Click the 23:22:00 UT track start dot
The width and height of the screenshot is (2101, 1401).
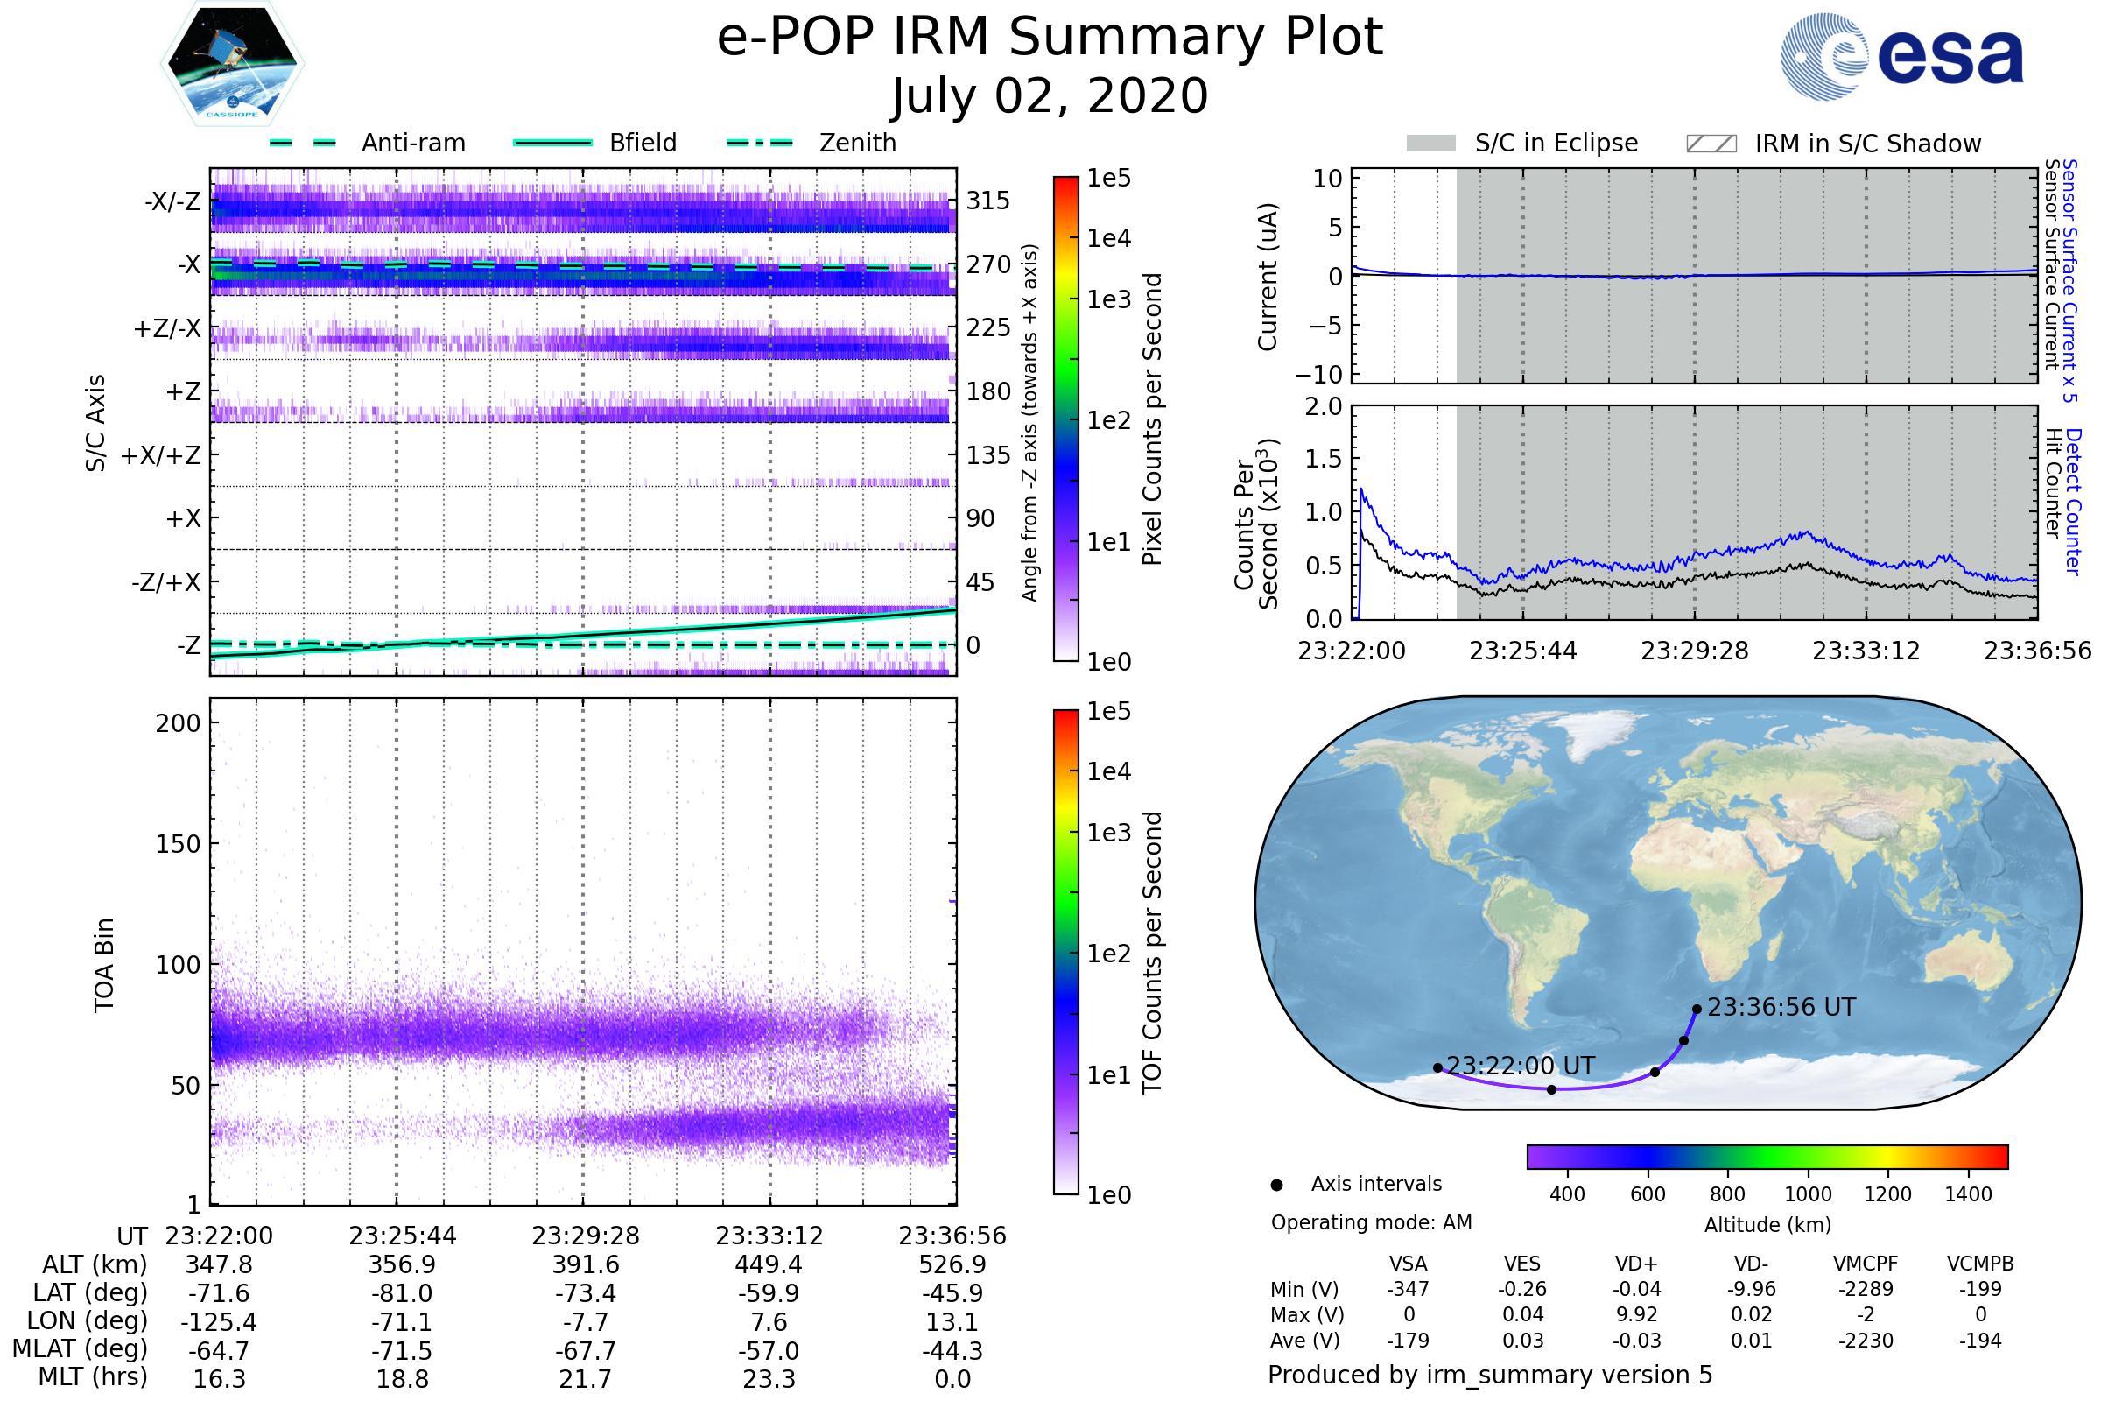[x=1437, y=1067]
